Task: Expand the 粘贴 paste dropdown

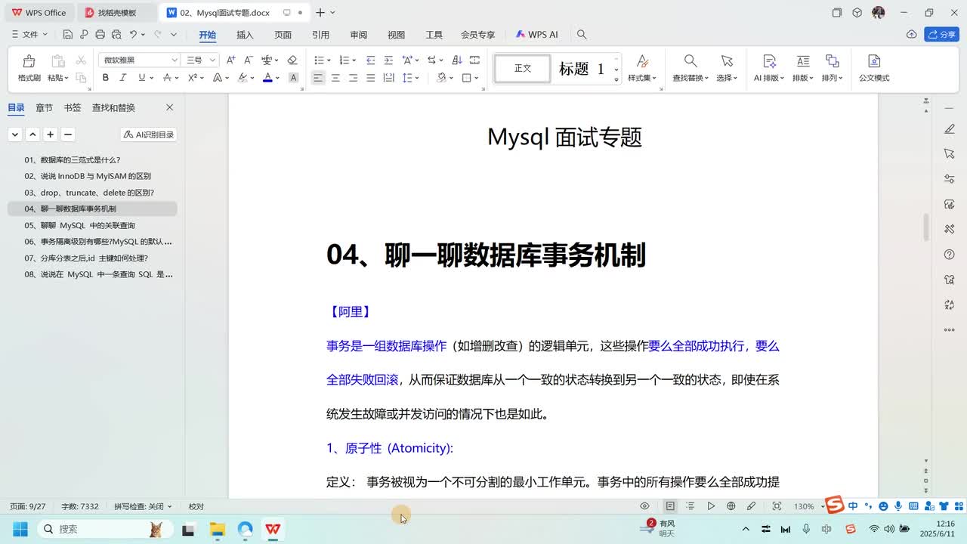Action: (58, 78)
